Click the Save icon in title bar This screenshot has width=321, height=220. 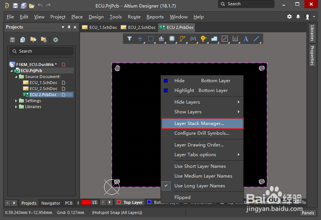click(15, 6)
